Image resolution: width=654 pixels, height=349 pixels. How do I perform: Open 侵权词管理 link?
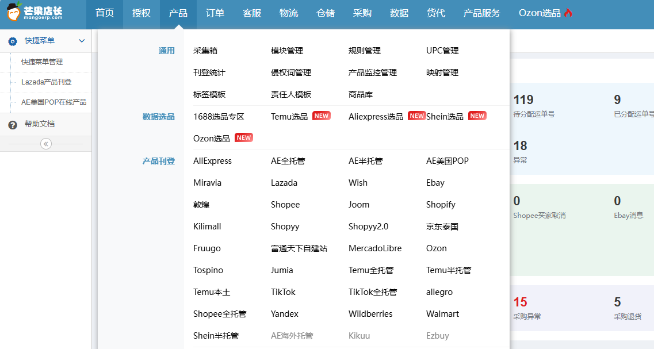[x=291, y=72]
